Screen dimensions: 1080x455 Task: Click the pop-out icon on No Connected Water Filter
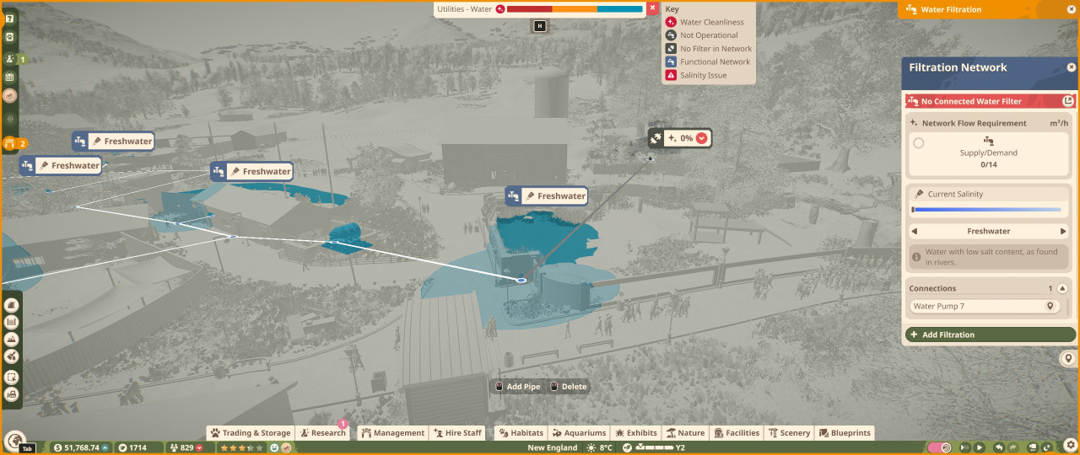pos(1067,101)
